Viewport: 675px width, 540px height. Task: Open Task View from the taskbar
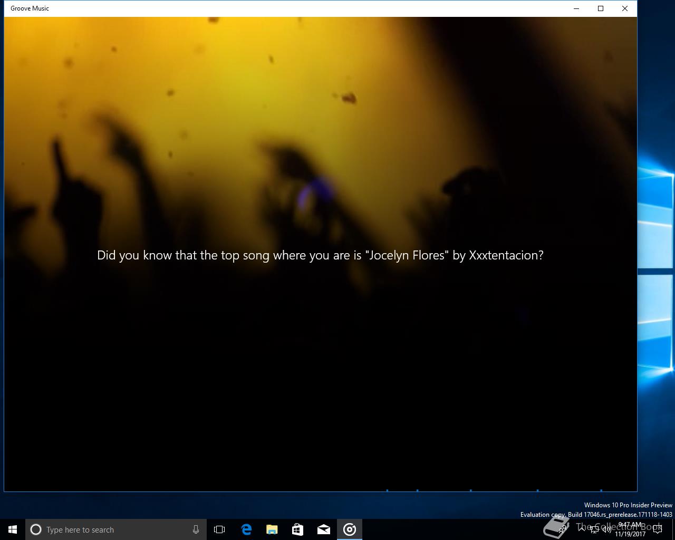click(219, 529)
